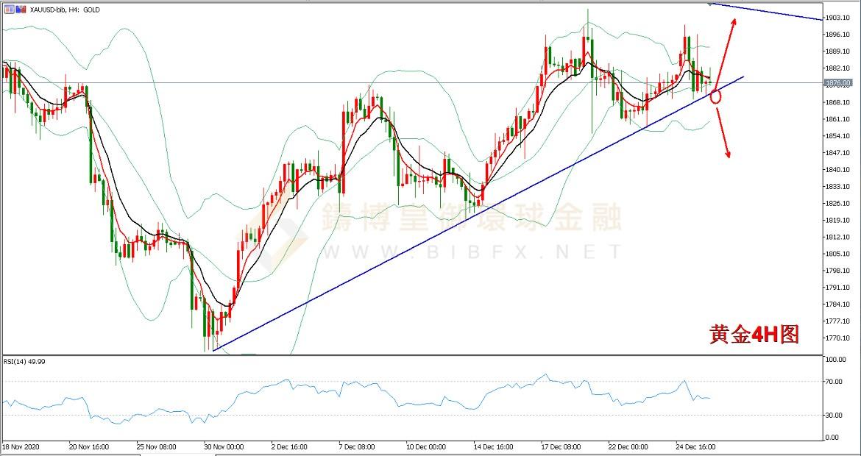861x456 pixels.
Task: Click the WWW.BIBFX.NET watermark text
Action: click(471, 252)
